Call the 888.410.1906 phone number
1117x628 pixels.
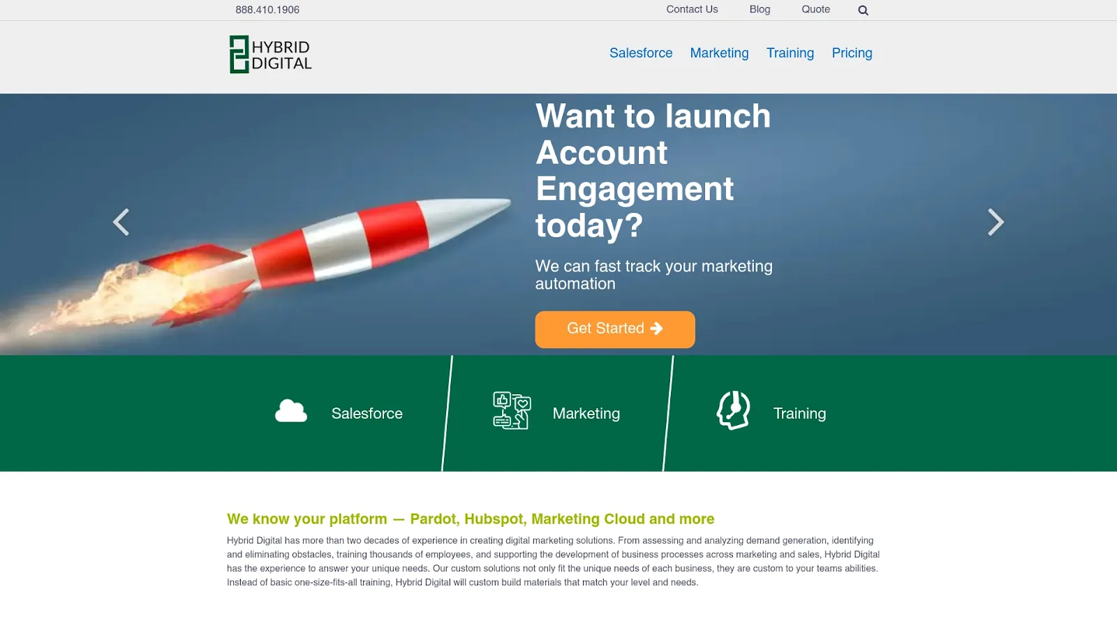click(267, 9)
